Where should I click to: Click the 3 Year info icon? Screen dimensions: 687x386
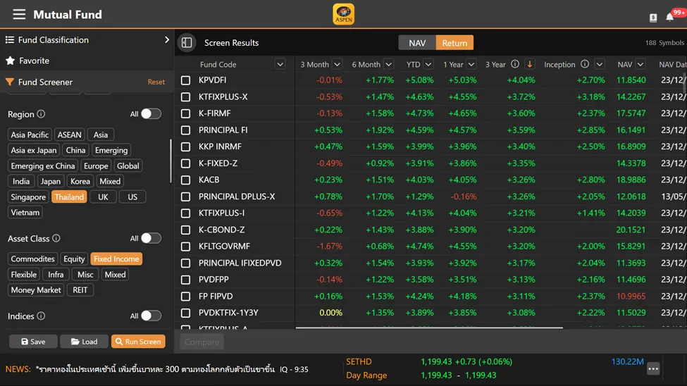(515, 64)
